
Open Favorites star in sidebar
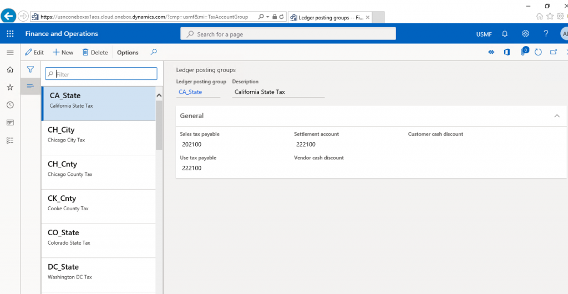tap(10, 87)
